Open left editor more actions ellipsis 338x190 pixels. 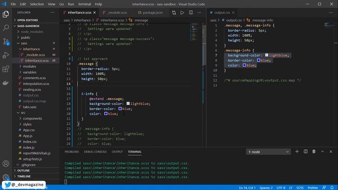click(x=200, y=13)
